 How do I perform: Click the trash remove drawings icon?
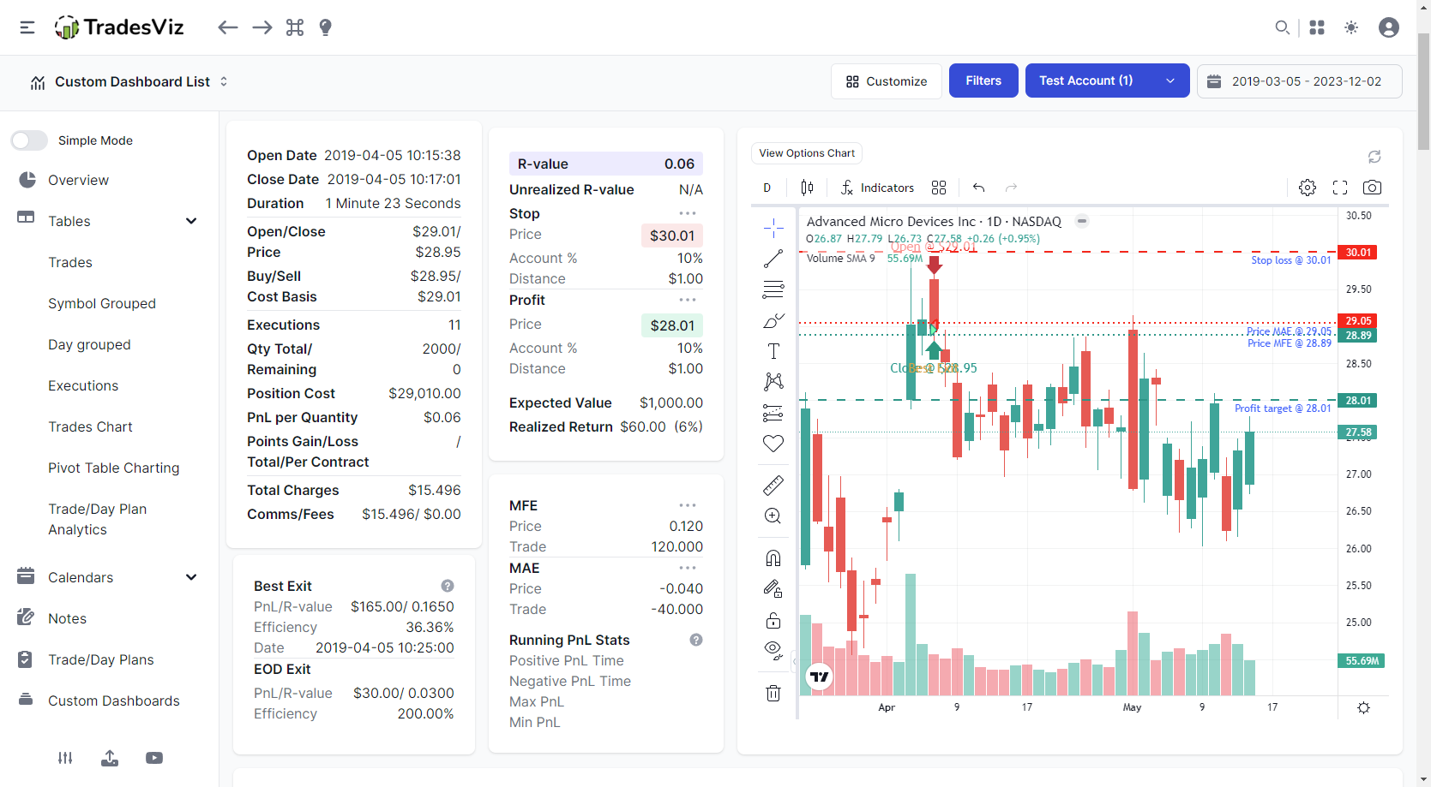[x=773, y=693]
